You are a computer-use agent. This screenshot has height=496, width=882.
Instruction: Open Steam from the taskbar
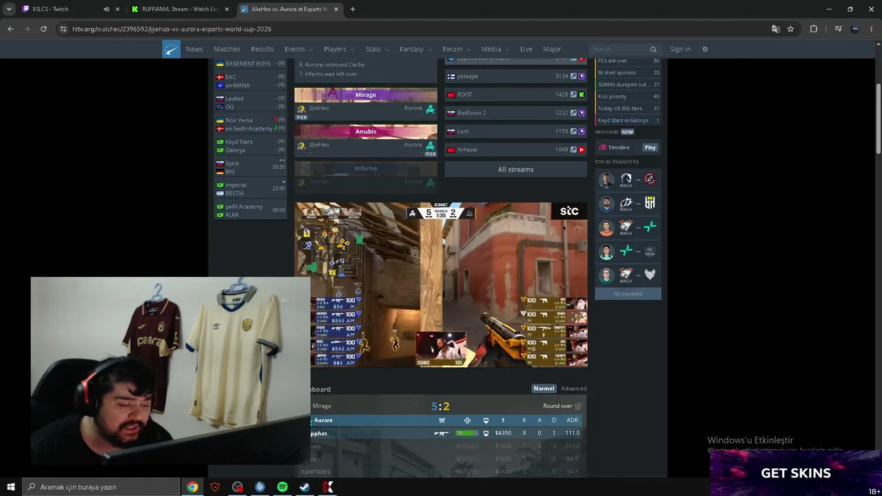[x=305, y=487]
